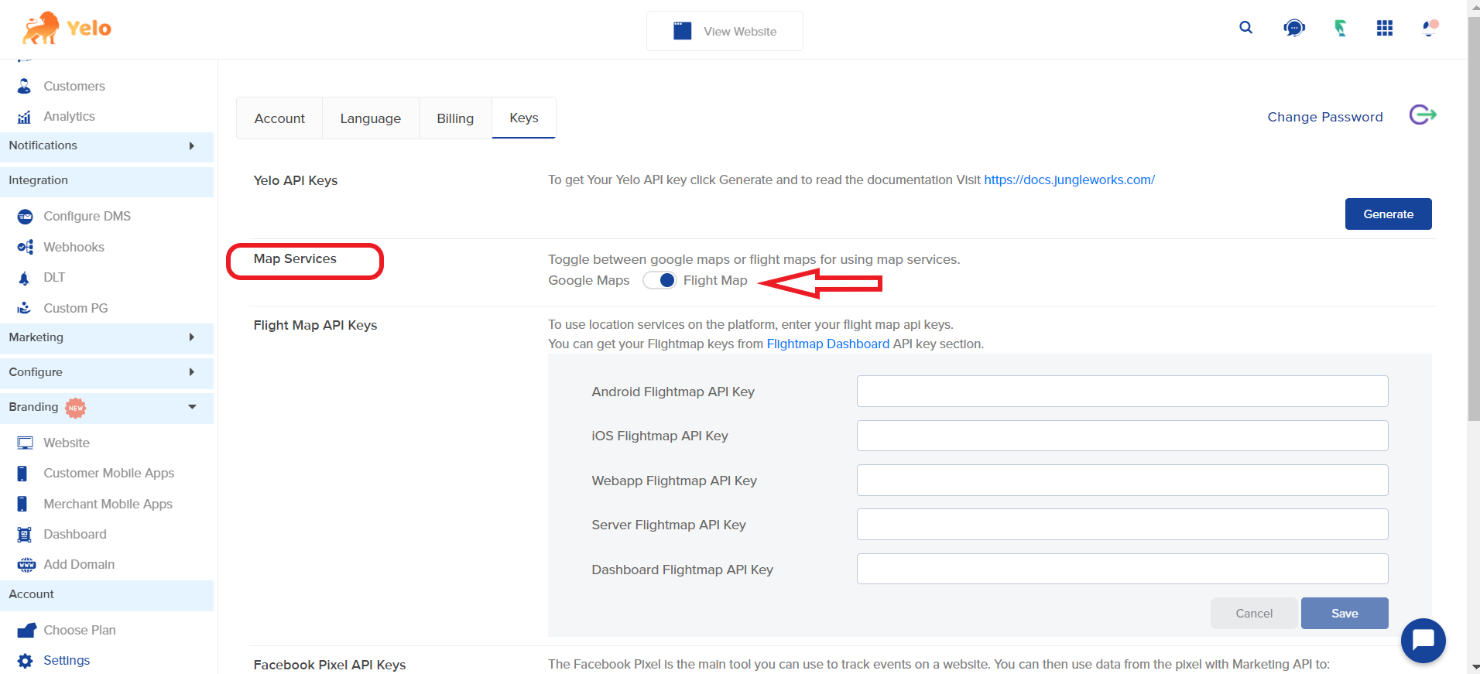Screen dimensions: 1480x674
Task: Collapse the Branding section arrow
Action: (192, 407)
